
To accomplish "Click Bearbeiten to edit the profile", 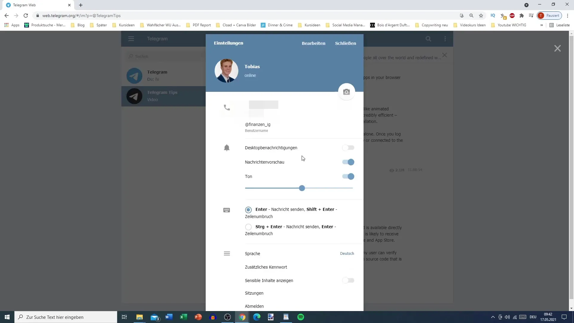I will pos(314,43).
